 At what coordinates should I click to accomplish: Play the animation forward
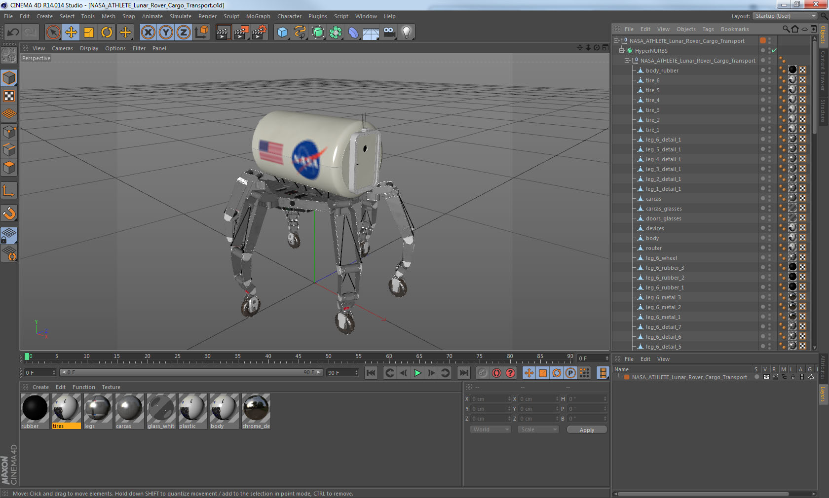coord(417,373)
